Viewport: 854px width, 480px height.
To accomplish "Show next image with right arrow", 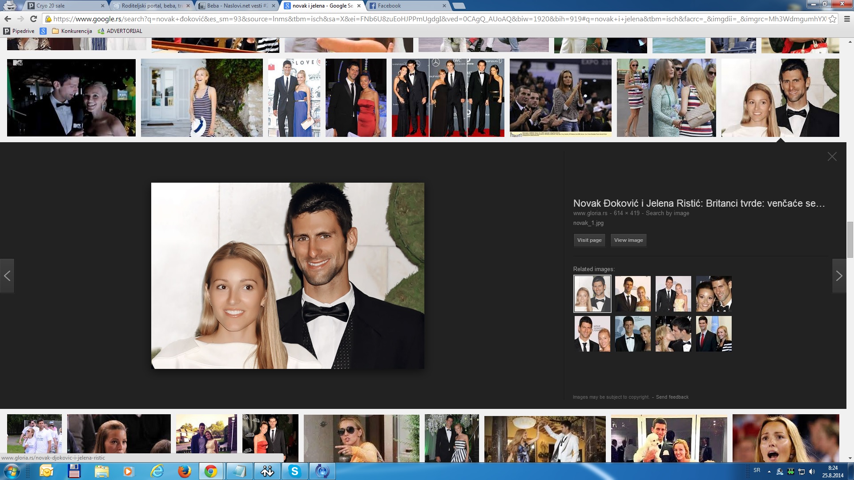I will 839,276.
